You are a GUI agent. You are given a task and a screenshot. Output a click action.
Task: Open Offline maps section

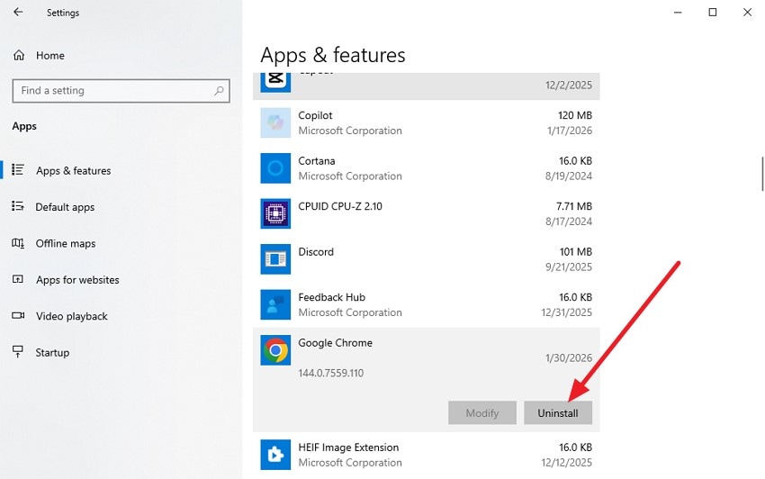click(66, 243)
